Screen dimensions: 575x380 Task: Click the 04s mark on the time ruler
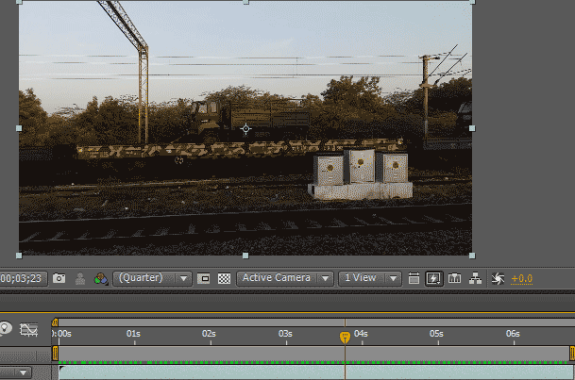361,334
